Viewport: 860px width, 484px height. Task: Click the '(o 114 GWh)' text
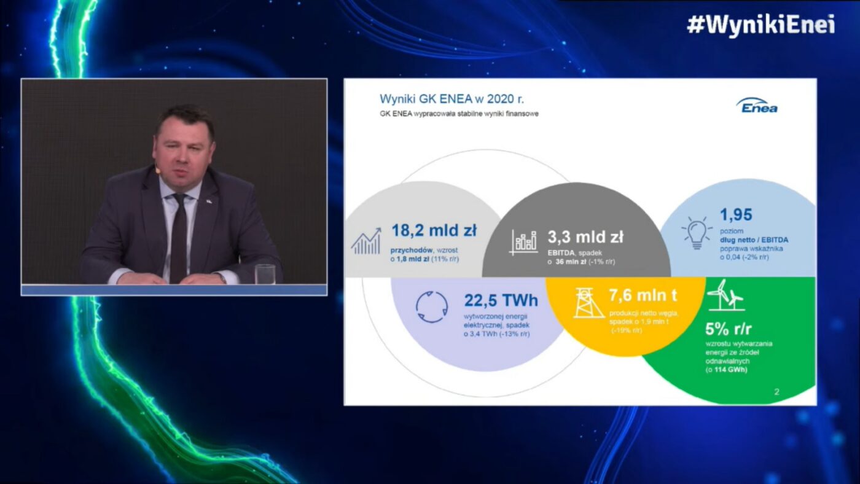[x=728, y=370]
